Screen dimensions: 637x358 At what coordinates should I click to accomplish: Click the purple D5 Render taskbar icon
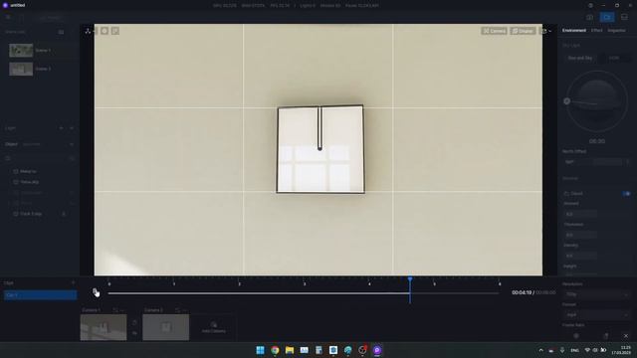pyautogui.click(x=377, y=350)
